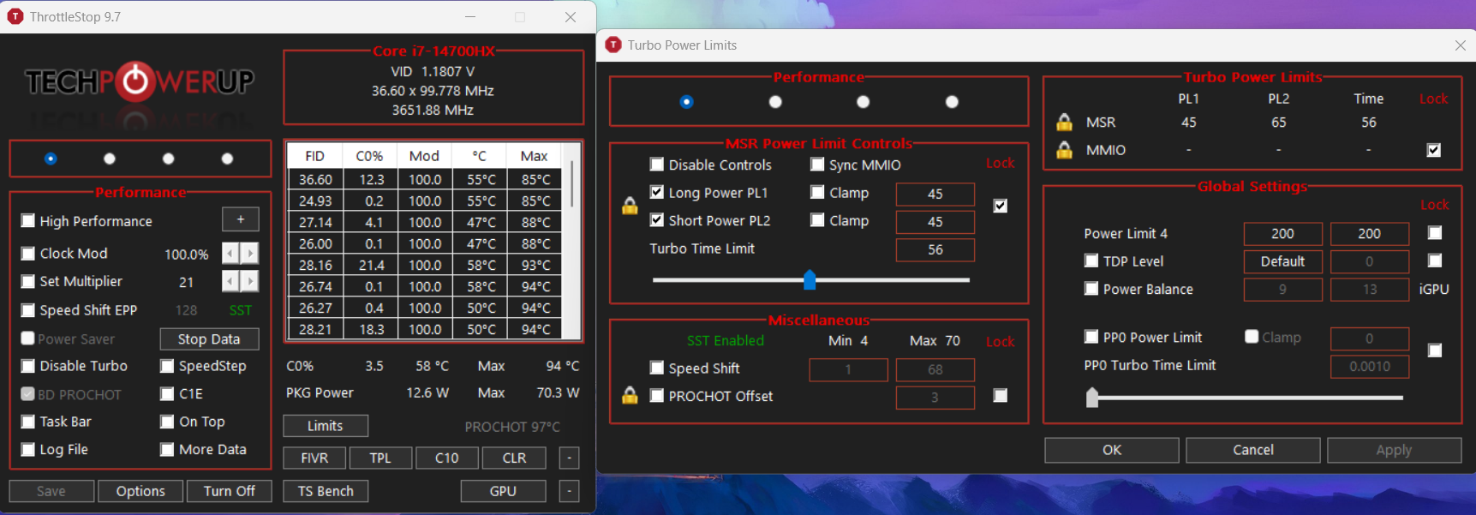Viewport: 1476px width, 515px height.
Task: Decrease Set Multiplier with left arrow
Action: [230, 282]
